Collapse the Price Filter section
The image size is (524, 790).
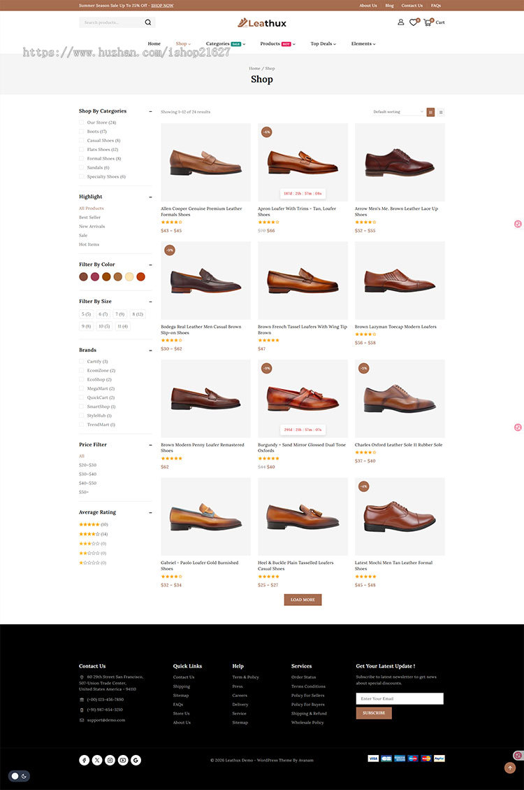(150, 445)
